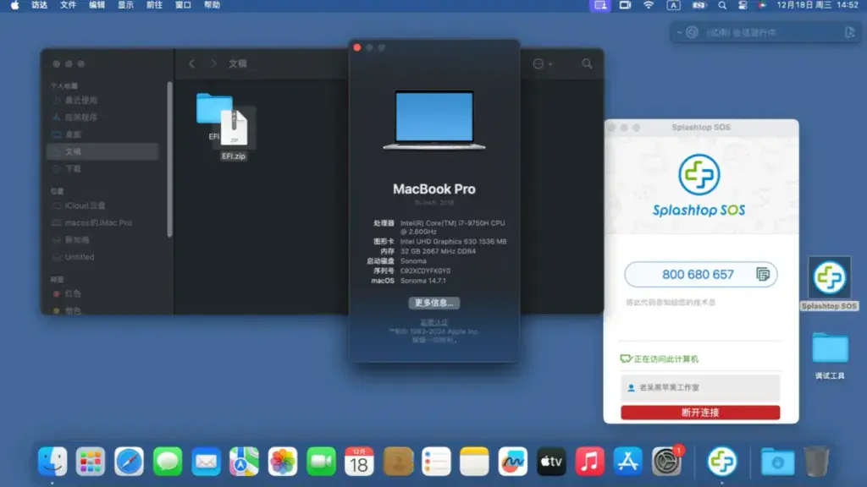Open the 帮助 menu

(x=212, y=6)
